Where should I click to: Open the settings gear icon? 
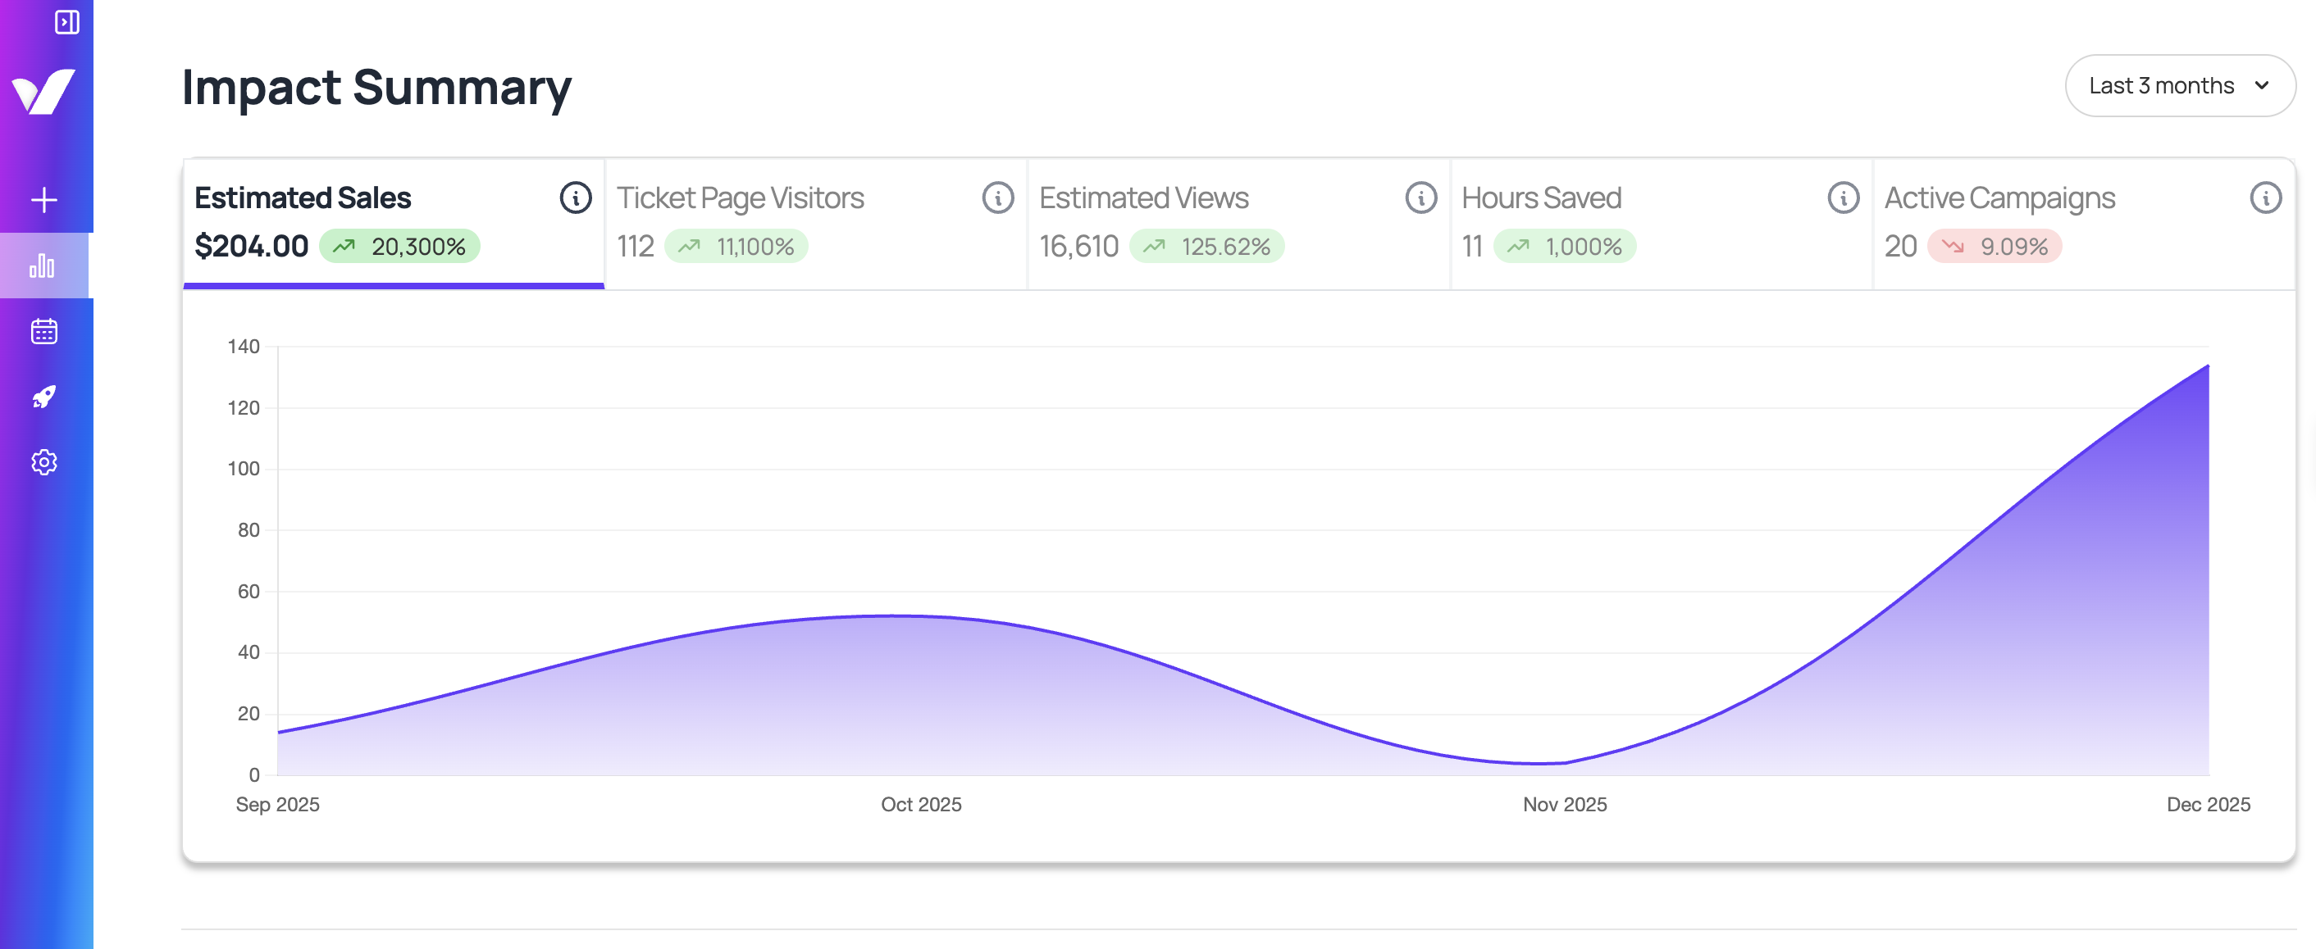pyautogui.click(x=44, y=462)
